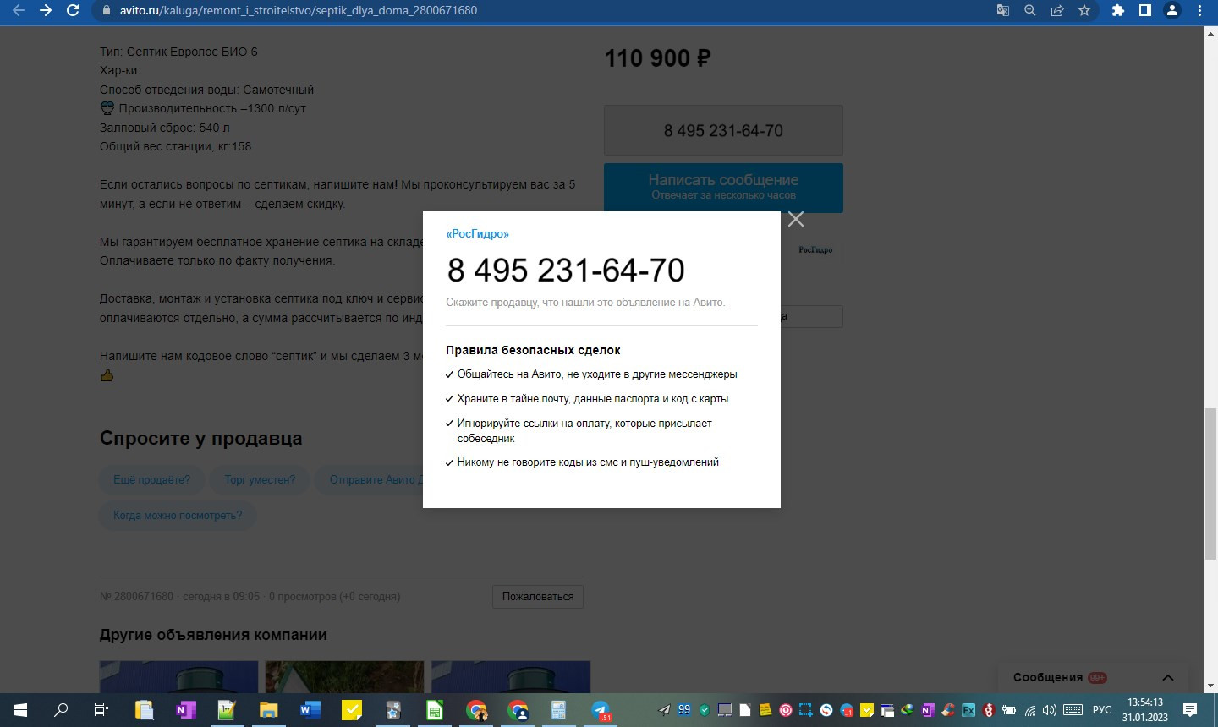Image resolution: width=1218 pixels, height=727 pixels.
Task: Open the first Chrome taskbar window
Action: coord(476,710)
